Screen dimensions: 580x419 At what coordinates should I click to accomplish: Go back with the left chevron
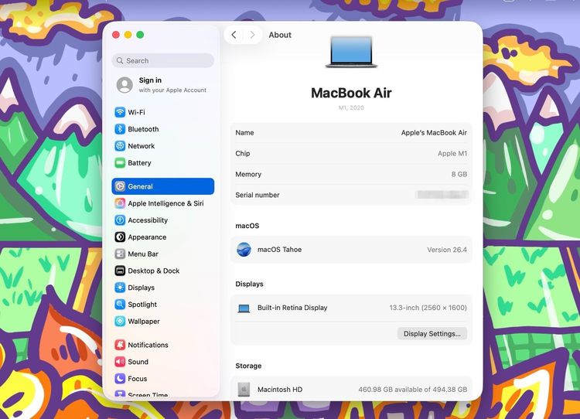click(234, 35)
